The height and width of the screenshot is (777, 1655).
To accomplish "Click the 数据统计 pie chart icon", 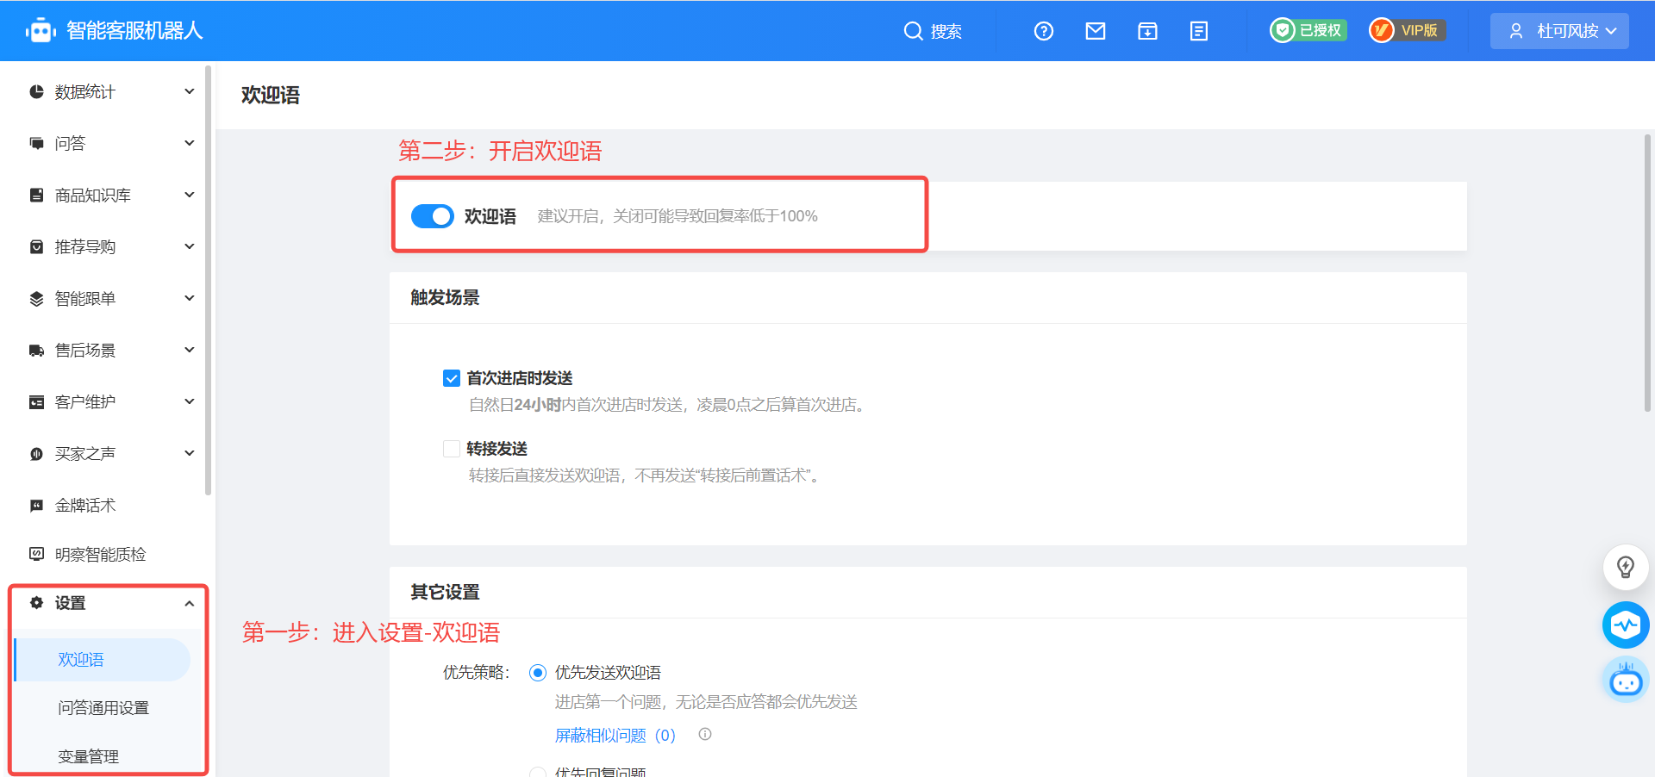I will [x=36, y=91].
